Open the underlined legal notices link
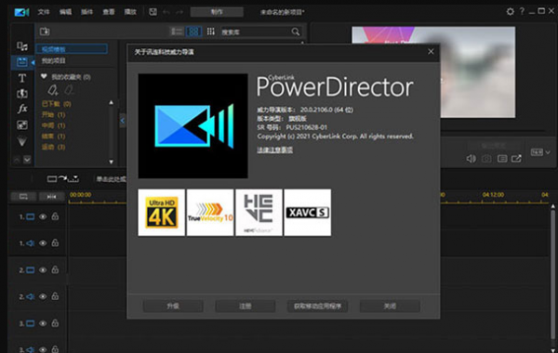The width and height of the screenshot is (558, 353). [274, 150]
